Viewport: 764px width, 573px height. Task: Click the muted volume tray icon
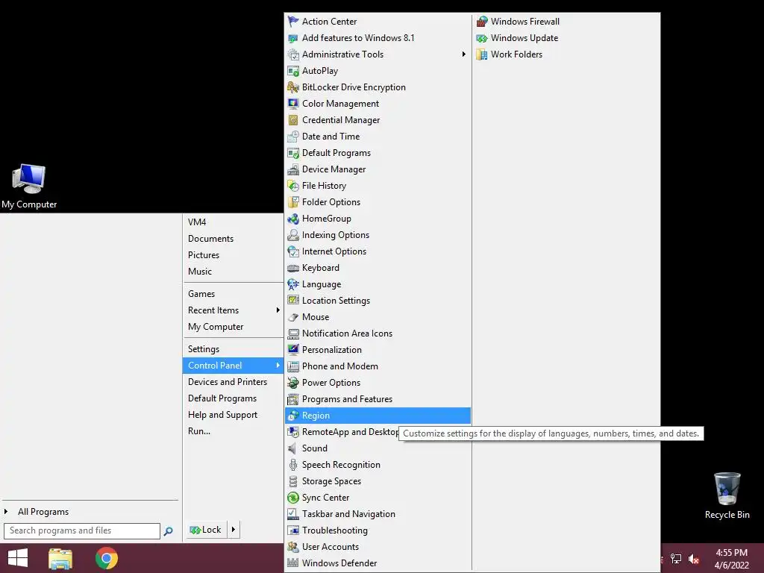click(x=694, y=559)
